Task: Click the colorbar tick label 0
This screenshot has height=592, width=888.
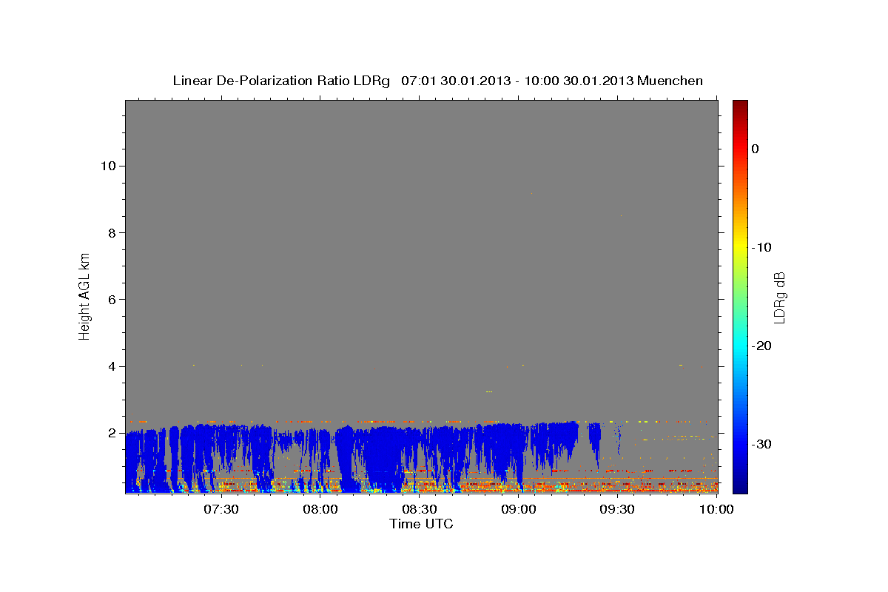Action: [x=755, y=149]
